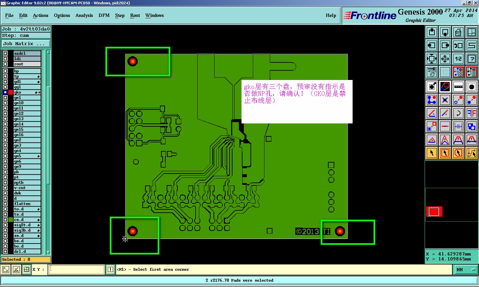479x287 pixels.
Task: Click the pan up arrow icon
Action: point(432,32)
